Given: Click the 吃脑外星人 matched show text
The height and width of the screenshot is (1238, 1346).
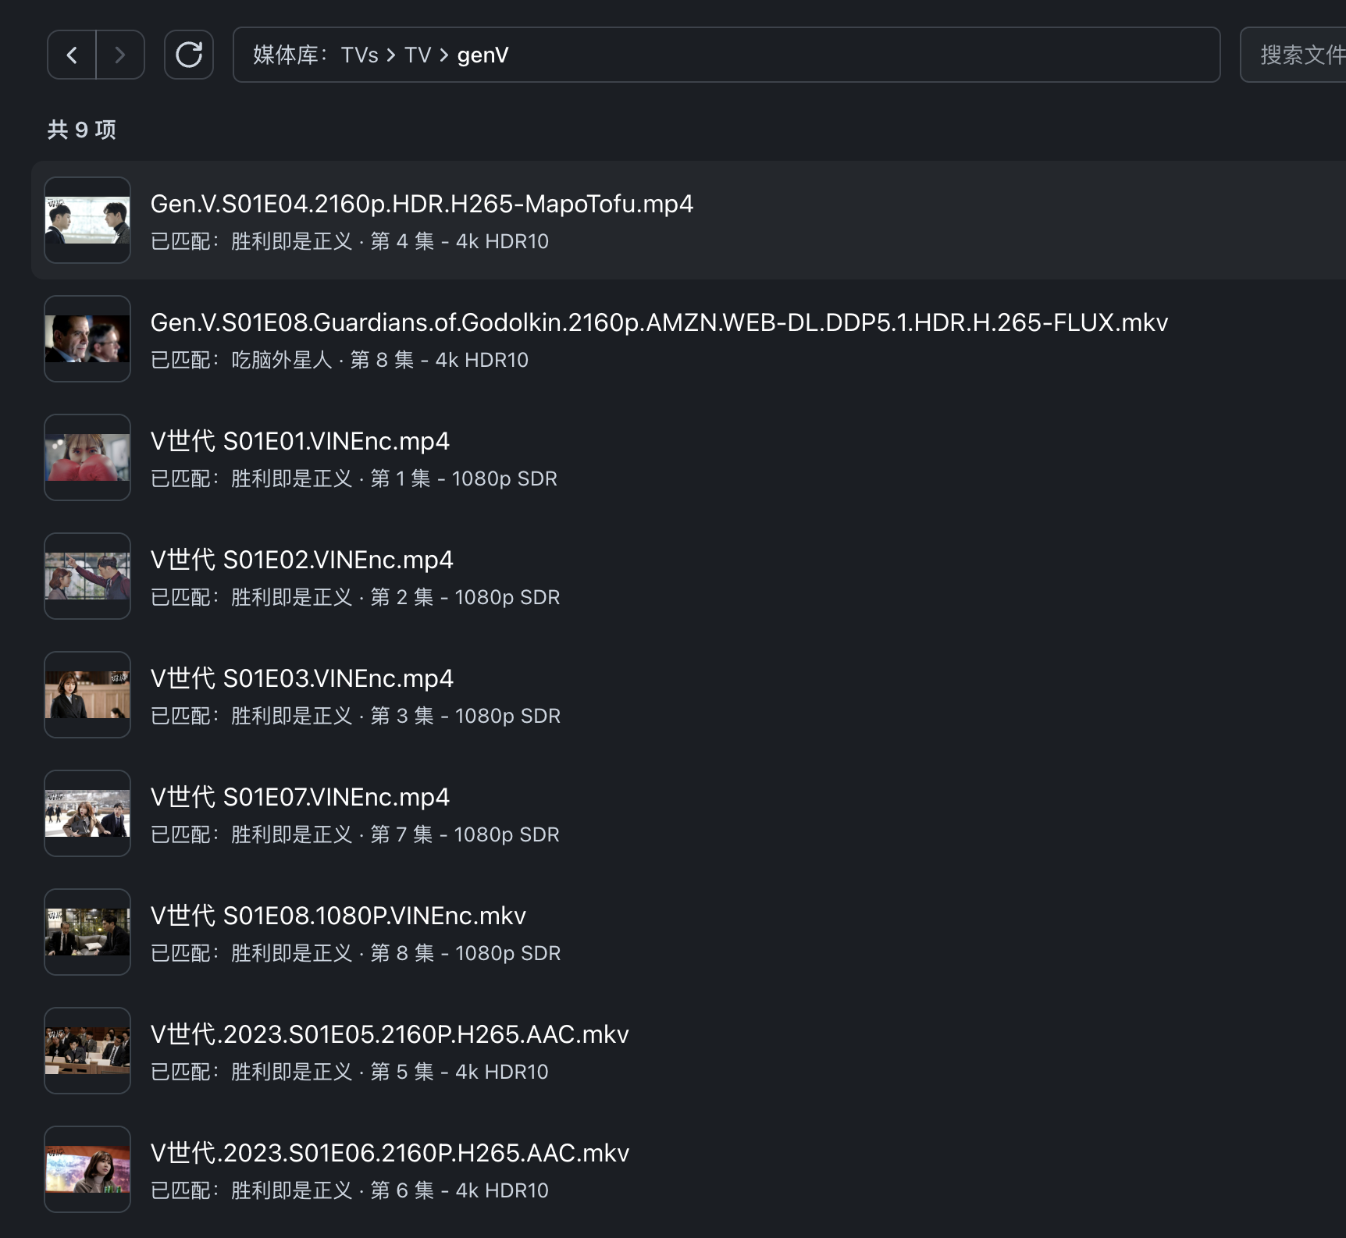Looking at the screenshot, I should pos(283,360).
